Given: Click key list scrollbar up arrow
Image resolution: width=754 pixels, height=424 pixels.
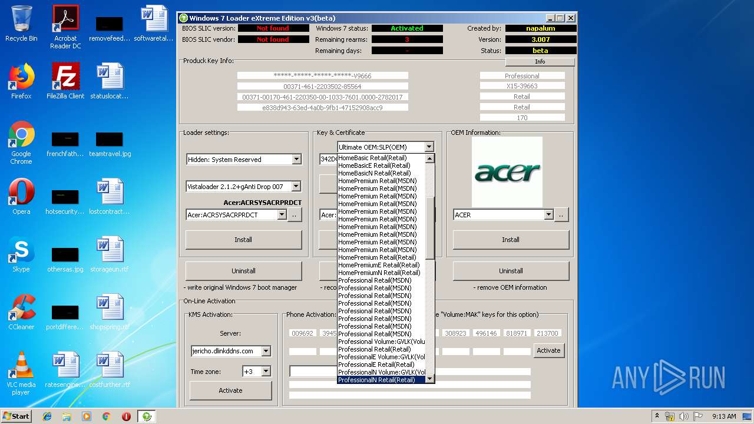Looking at the screenshot, I should coord(429,158).
